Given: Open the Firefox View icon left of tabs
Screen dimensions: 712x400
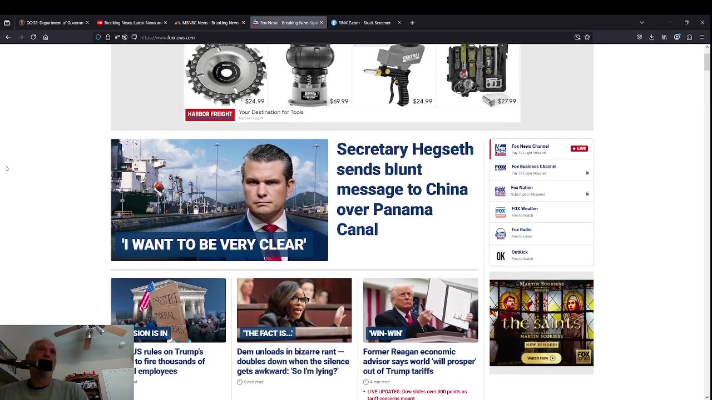Looking at the screenshot, I should (x=7, y=23).
